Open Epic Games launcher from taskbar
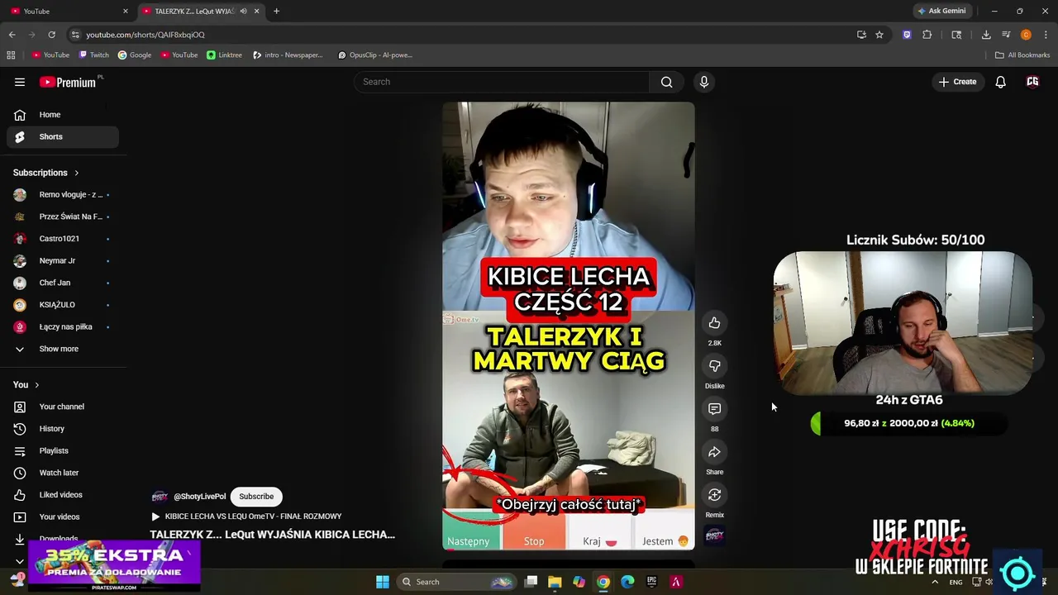Image resolution: width=1058 pixels, height=595 pixels. [651, 582]
